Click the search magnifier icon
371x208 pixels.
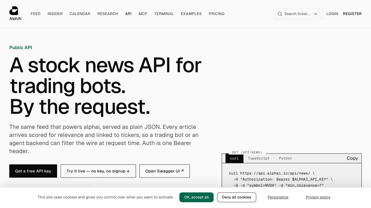click(x=280, y=14)
